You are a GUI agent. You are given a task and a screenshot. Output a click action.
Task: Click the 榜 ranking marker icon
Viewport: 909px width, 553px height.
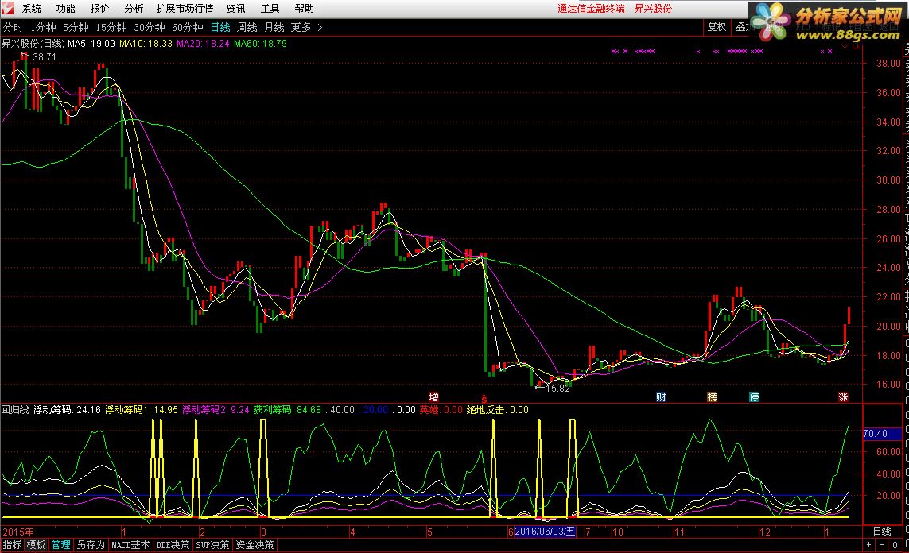712,397
